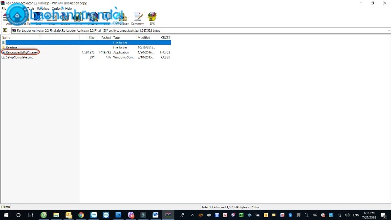Create self-extracting archive with SFX icon
This screenshot has width=391, height=220.
(x=152, y=19)
